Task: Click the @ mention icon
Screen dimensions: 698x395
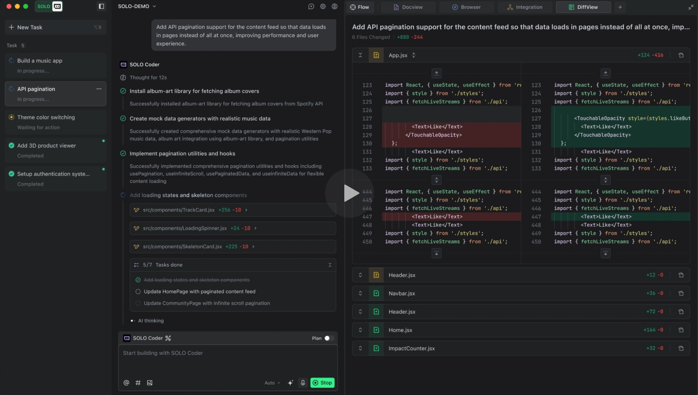Action: point(126,382)
